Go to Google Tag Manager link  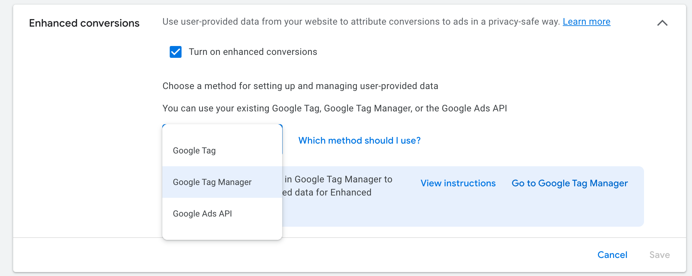coord(570,183)
